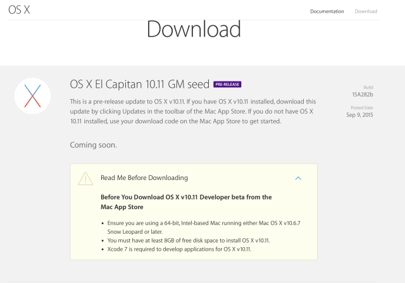Click the OS X El Capitan 10.11 GM seed title

click(x=139, y=84)
